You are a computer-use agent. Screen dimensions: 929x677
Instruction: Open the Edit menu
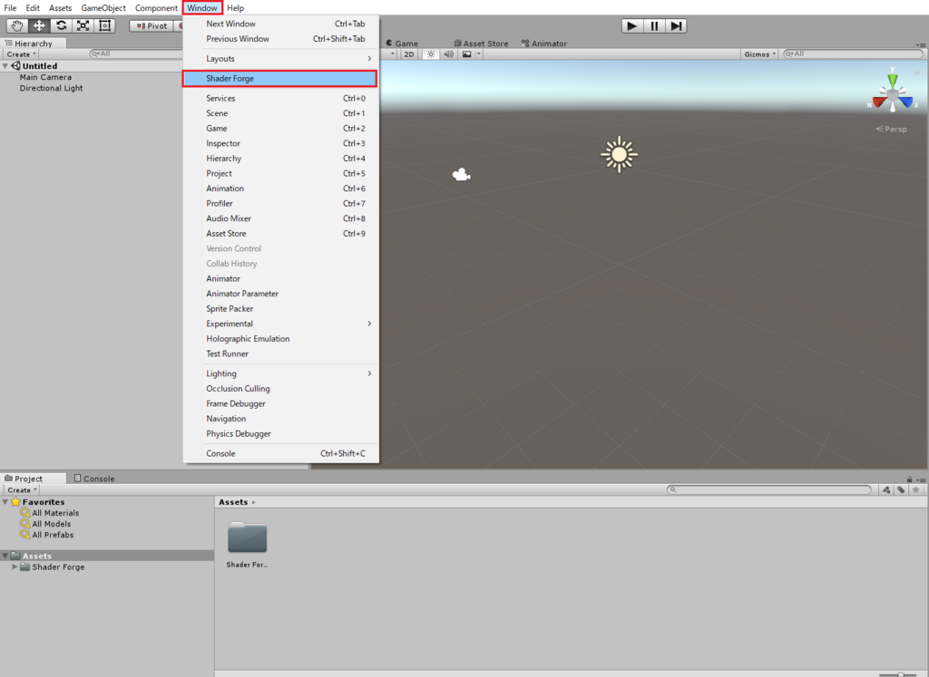[x=33, y=7]
